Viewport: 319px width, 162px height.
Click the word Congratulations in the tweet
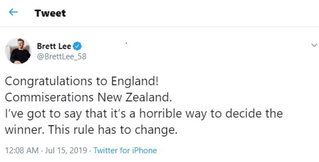tap(49, 82)
